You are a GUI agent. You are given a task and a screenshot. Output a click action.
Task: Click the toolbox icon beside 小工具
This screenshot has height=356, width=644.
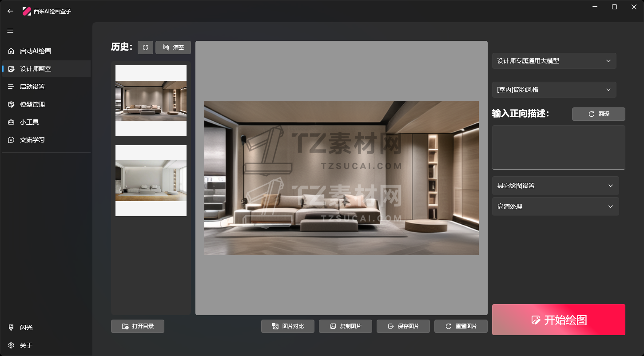click(11, 122)
